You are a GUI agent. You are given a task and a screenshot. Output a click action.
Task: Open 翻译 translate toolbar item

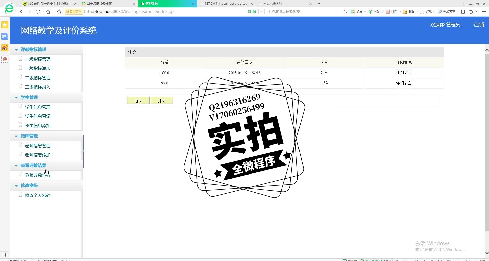tap(391, 12)
